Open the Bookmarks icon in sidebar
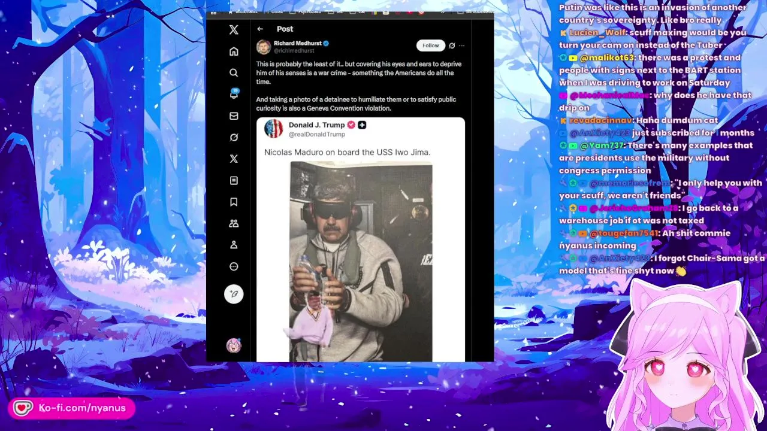Image resolution: width=767 pixels, height=431 pixels. pos(234,202)
